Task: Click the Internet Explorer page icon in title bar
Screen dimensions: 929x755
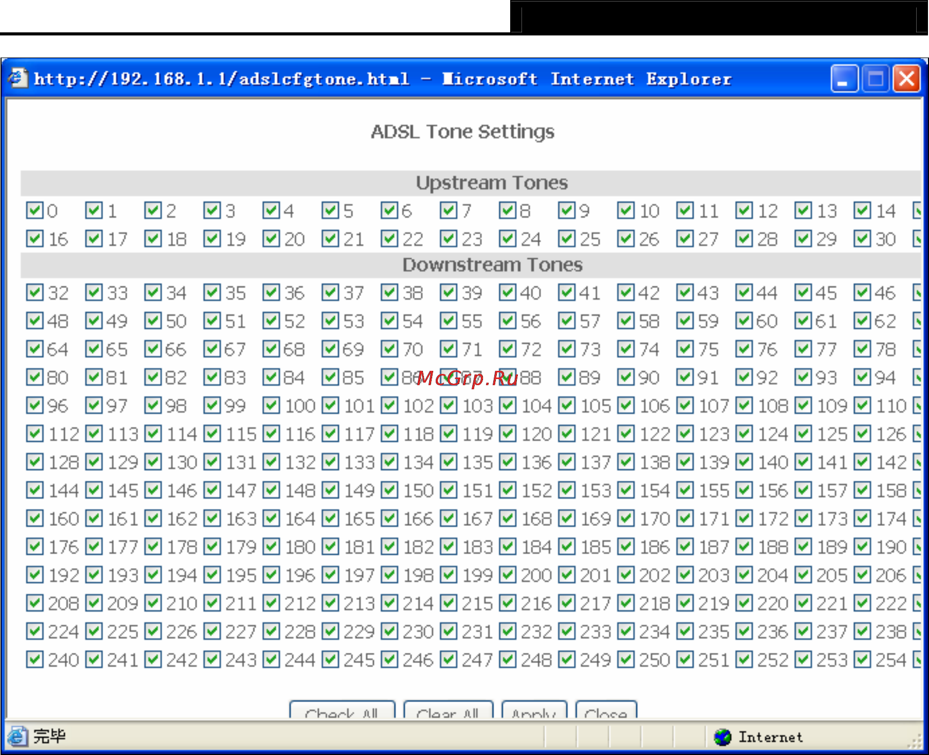Action: [x=17, y=78]
